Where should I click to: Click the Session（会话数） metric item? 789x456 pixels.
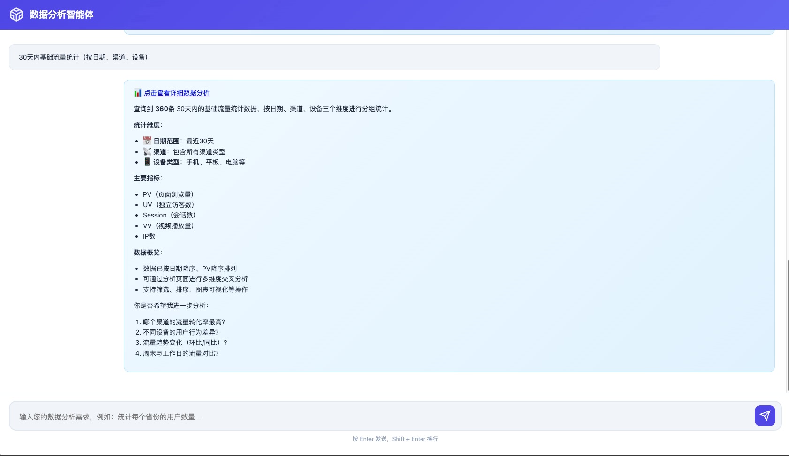[169, 215]
